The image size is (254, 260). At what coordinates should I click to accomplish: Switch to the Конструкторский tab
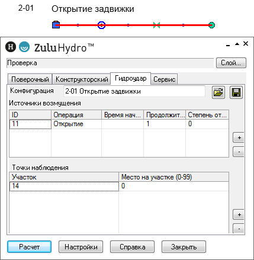tap(82, 79)
